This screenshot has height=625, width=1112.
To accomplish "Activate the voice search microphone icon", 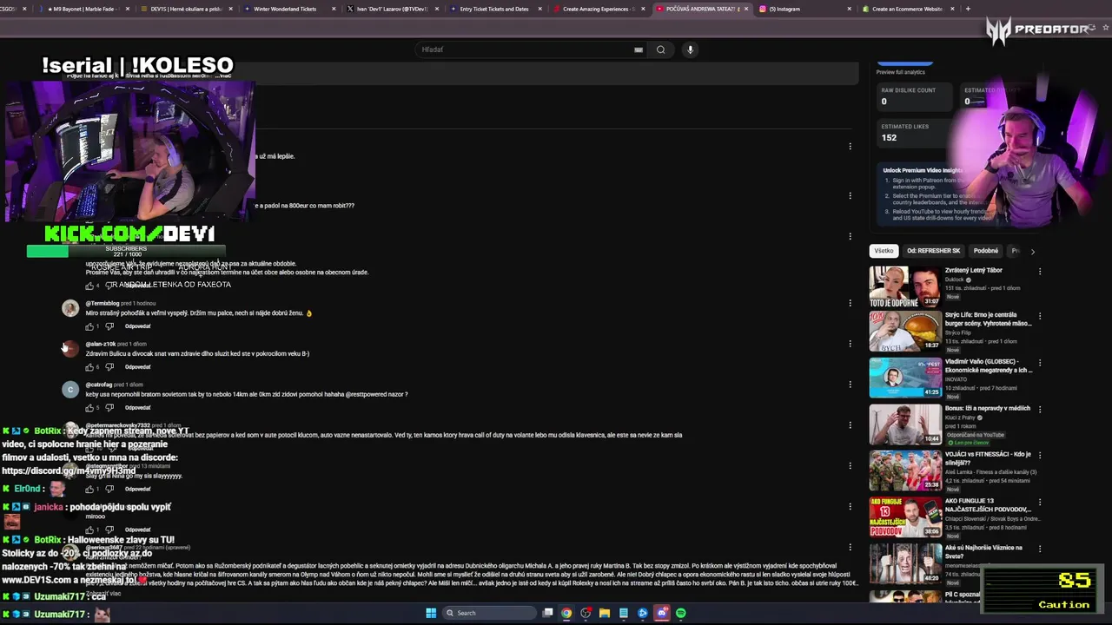I will (x=690, y=49).
